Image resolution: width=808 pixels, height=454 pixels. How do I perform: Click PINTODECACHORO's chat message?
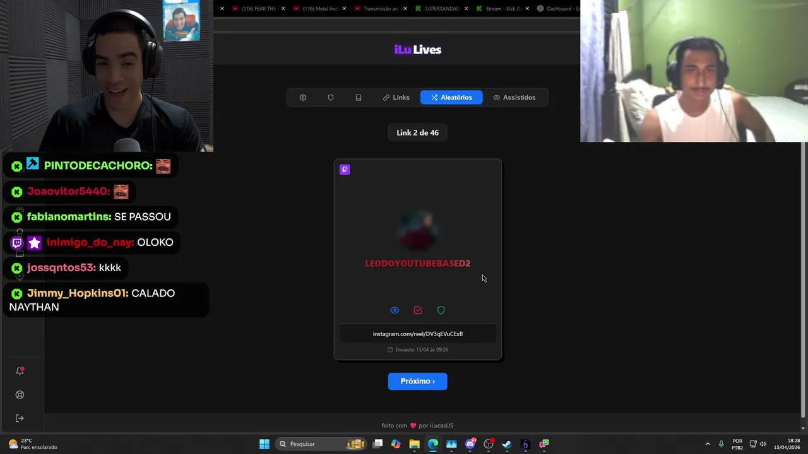click(91, 166)
